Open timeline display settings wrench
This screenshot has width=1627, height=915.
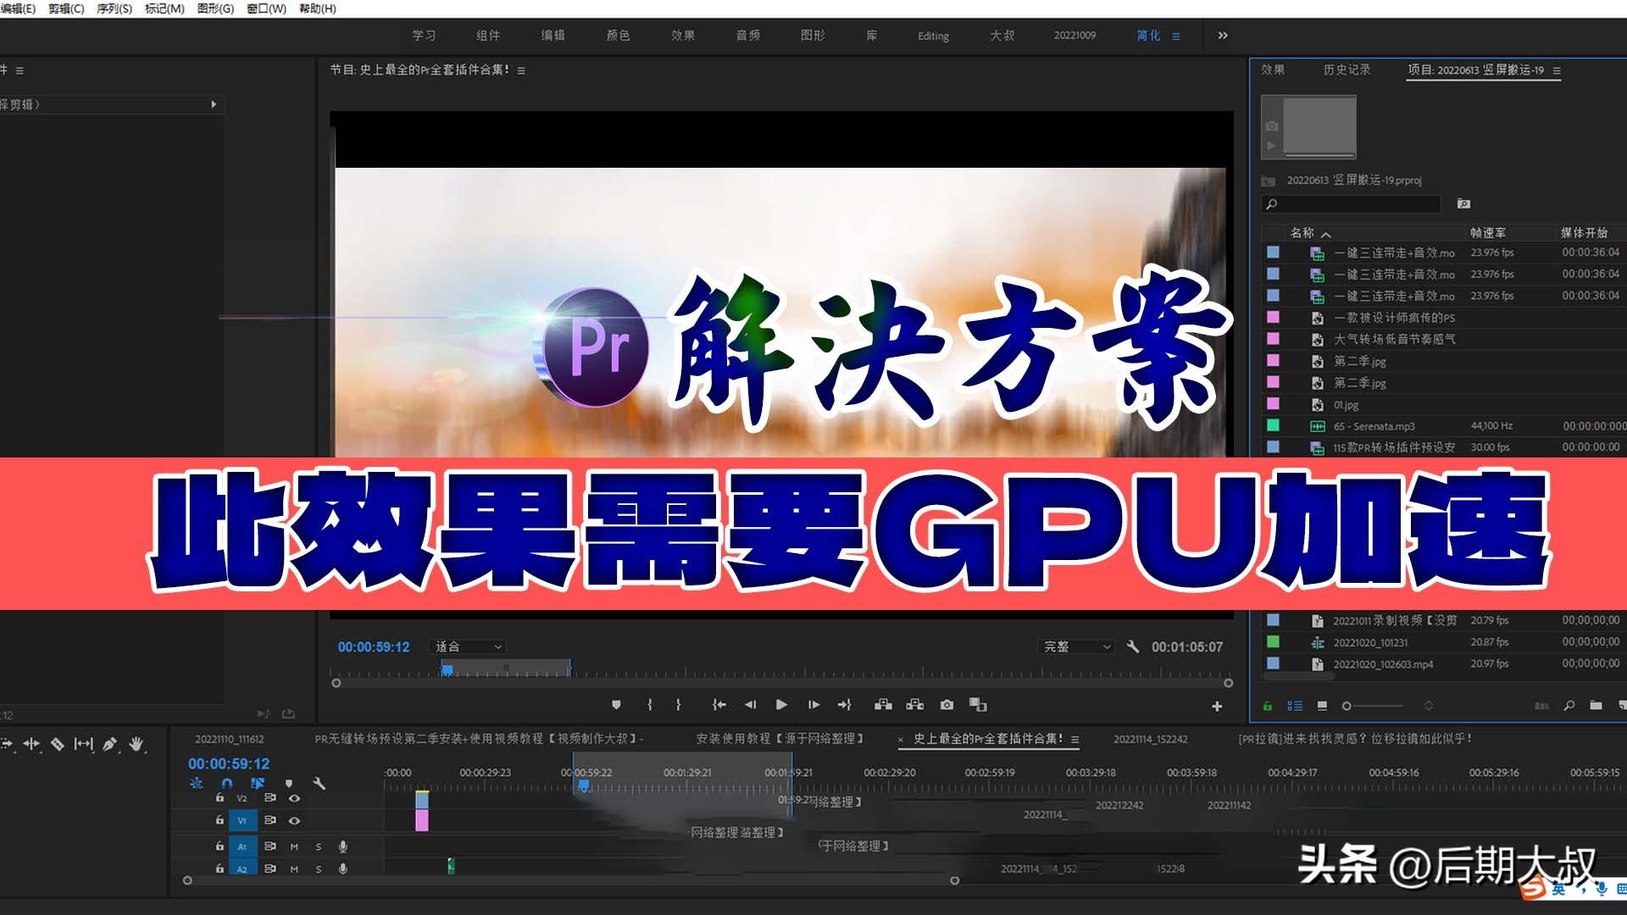coord(319,784)
